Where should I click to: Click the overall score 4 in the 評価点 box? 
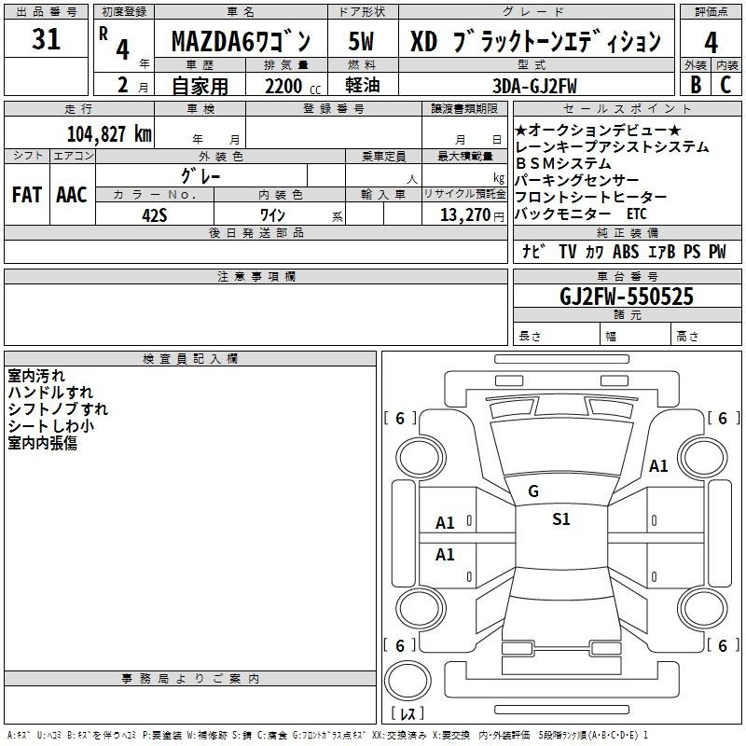pyautogui.click(x=711, y=42)
